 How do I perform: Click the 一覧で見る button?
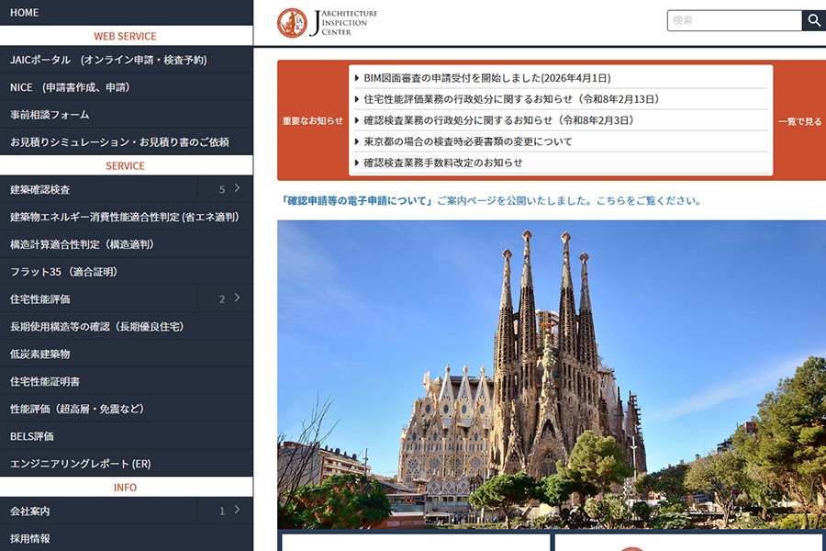tap(799, 121)
